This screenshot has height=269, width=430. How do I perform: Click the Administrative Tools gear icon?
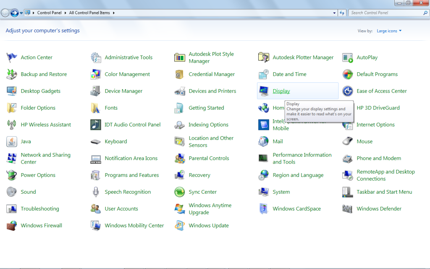(x=95, y=57)
